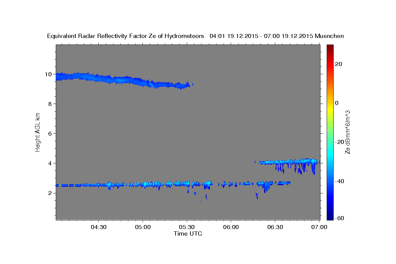Click the '06:00' time tick label
Screen dimensions: 396x264
[231, 227]
